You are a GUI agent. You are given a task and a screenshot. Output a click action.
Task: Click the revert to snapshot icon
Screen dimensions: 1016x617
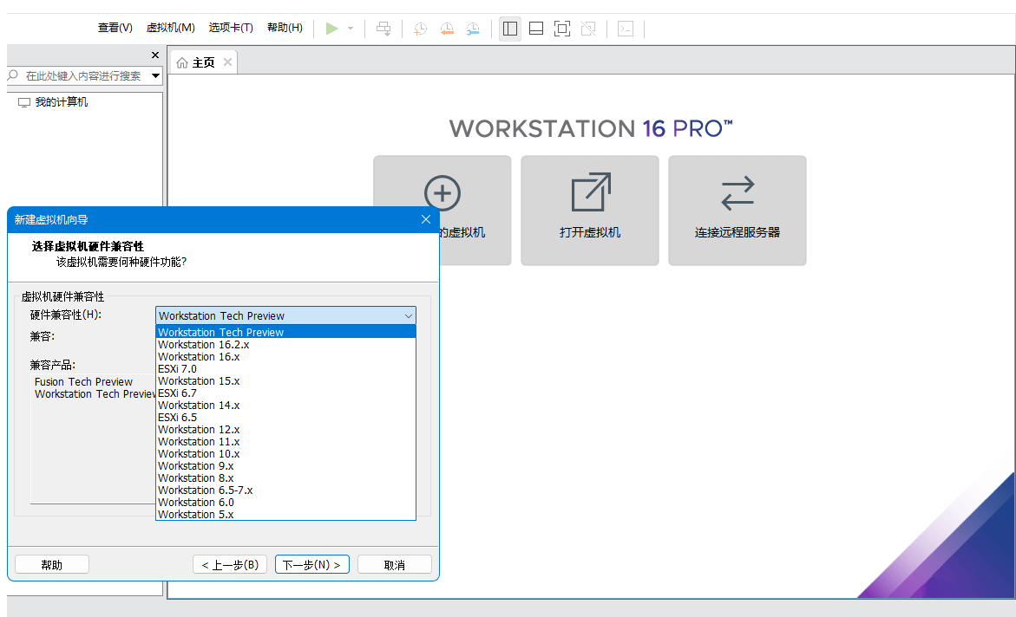447,29
